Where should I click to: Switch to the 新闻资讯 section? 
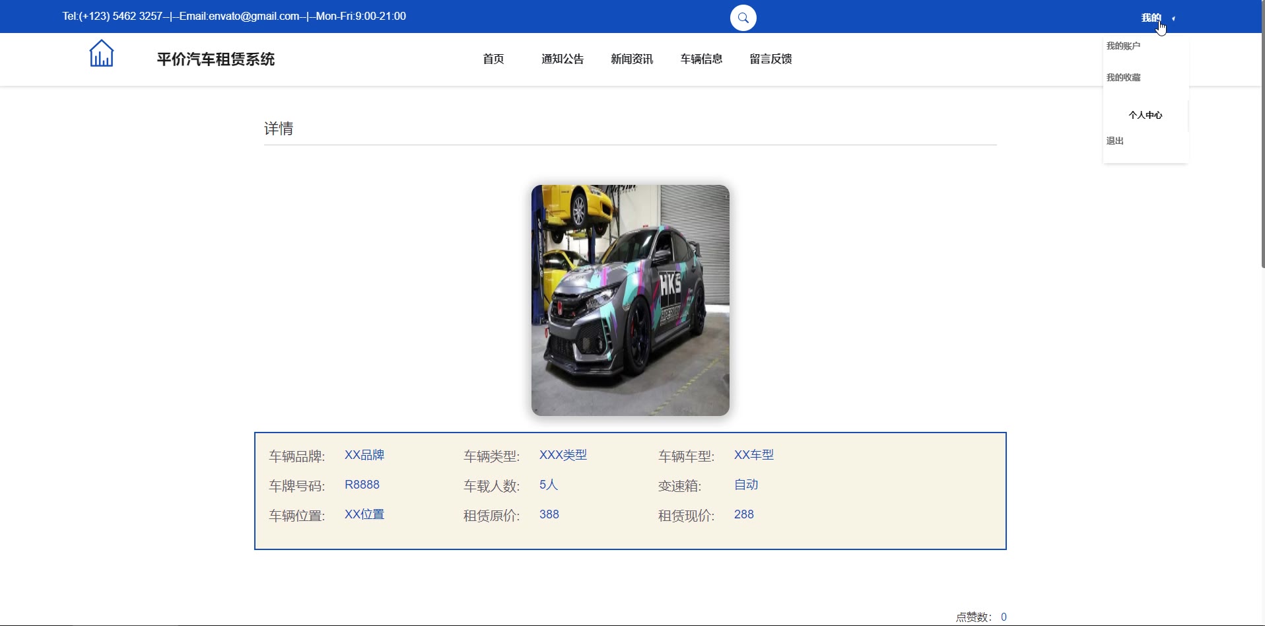[x=632, y=59]
